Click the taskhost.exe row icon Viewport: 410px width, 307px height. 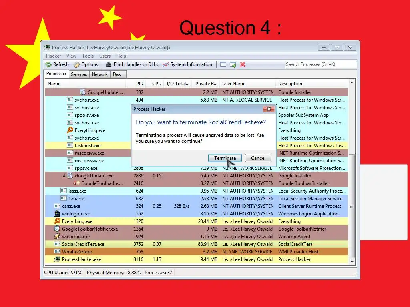(70, 145)
